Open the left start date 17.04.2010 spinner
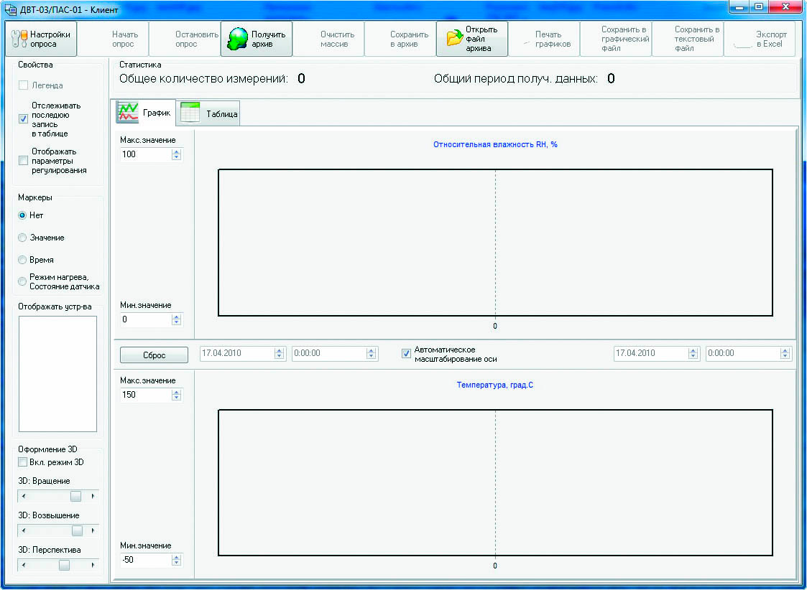Viewport: 807px width, 590px height. click(x=280, y=353)
